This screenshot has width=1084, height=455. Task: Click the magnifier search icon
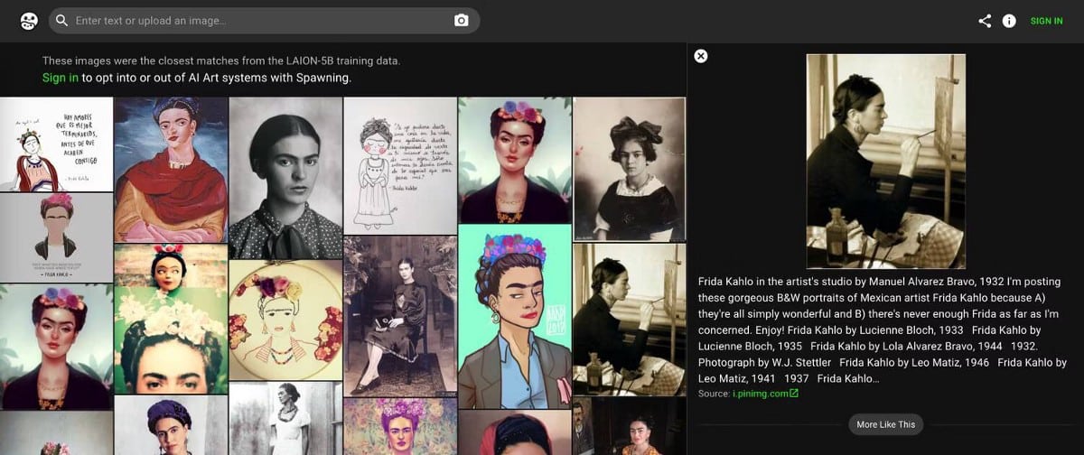[61, 21]
